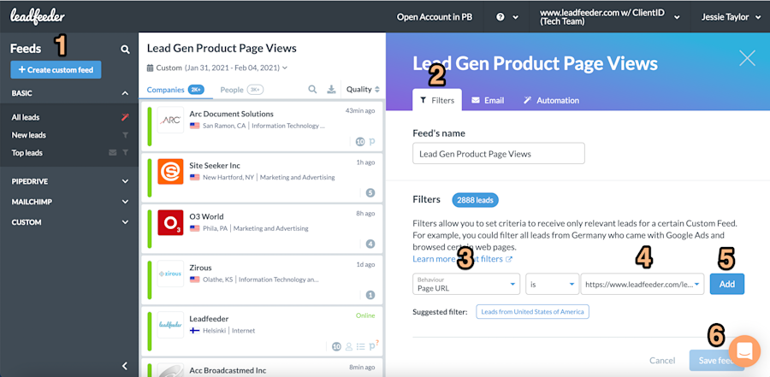The width and height of the screenshot is (770, 377).
Task: Click the Feed's name input field
Action: click(499, 154)
